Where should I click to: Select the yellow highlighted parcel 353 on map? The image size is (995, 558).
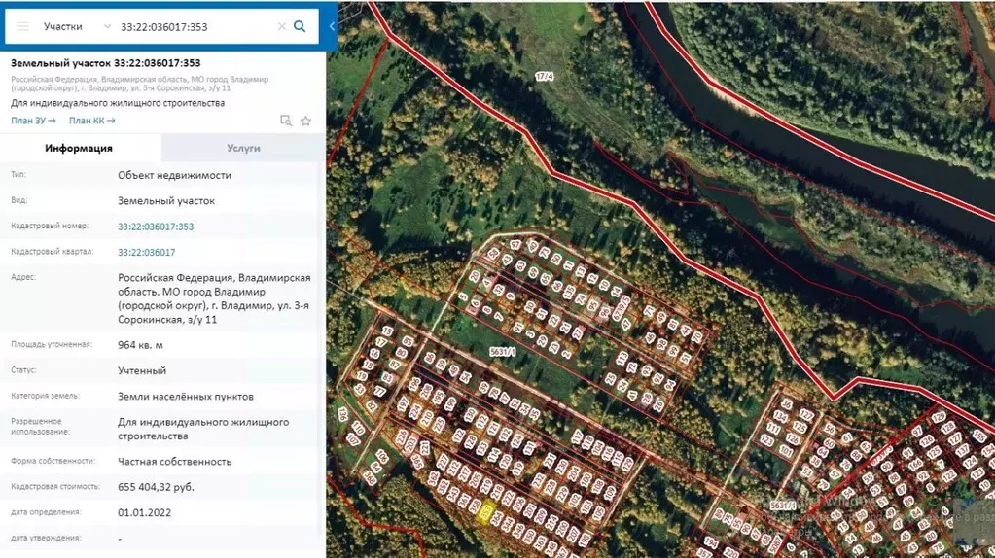(486, 511)
